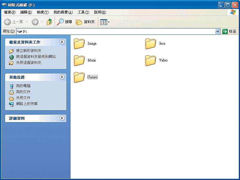Click the Image folder name label
Image resolution: width=240 pixels, height=180 pixels.
92,43
